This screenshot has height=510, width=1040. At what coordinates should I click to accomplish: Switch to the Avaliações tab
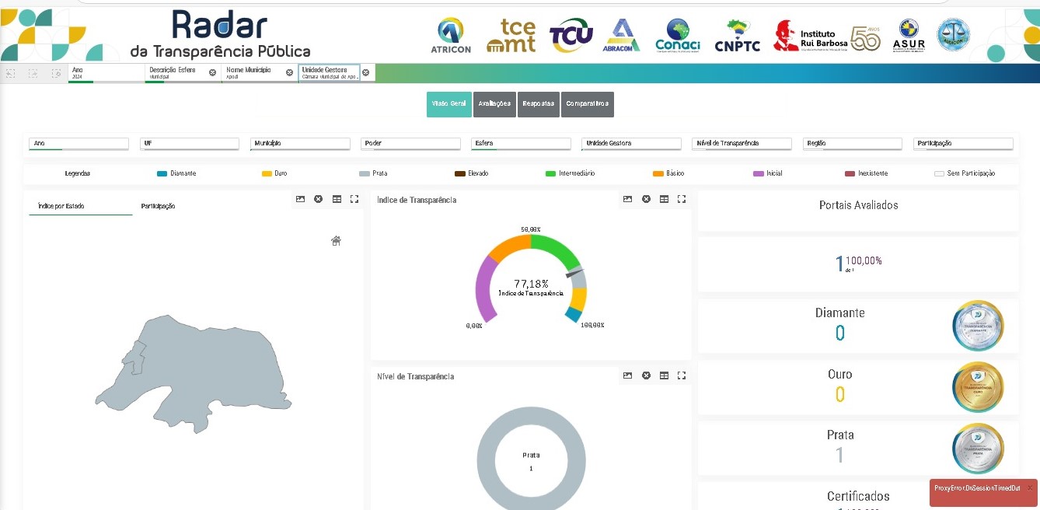pos(494,104)
